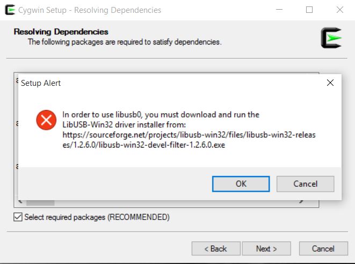Screen dimensions: 355x264
Task: Click the Setup Alert dialog title
Action: 41,83
